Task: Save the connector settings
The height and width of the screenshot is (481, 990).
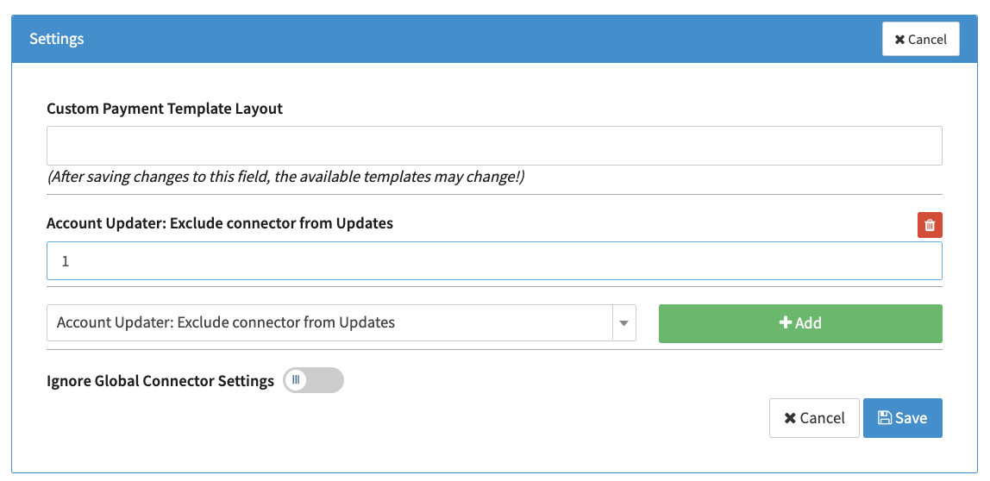Action: pos(902,418)
